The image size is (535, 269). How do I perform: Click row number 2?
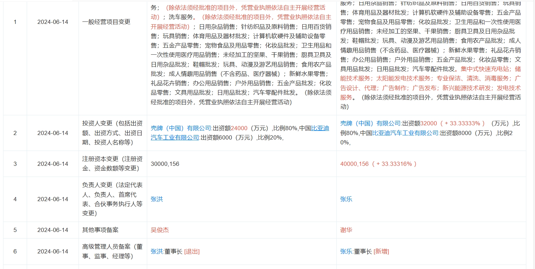[x=15, y=133]
